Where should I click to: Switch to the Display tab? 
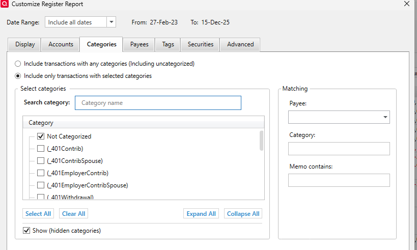(25, 44)
